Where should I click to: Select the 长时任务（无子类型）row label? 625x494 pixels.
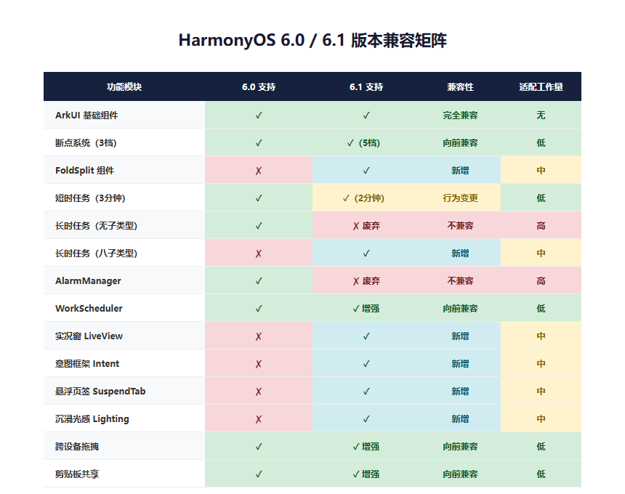pyautogui.click(x=97, y=225)
